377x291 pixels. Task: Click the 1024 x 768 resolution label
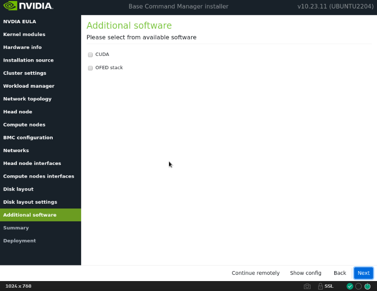coord(19,286)
